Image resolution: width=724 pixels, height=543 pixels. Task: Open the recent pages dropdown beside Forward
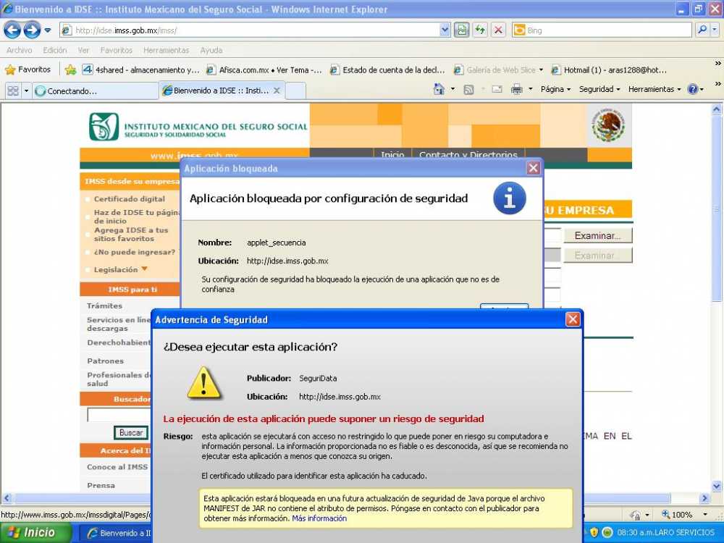48,30
